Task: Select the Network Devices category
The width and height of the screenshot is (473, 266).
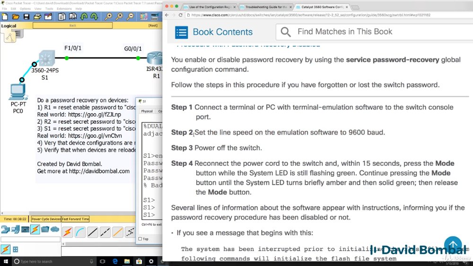Action: (5, 230)
